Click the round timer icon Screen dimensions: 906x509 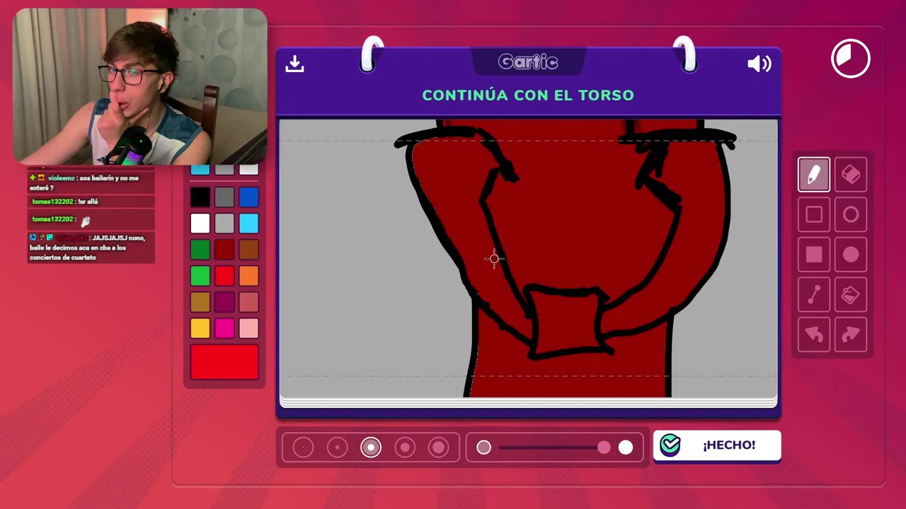[x=851, y=59]
